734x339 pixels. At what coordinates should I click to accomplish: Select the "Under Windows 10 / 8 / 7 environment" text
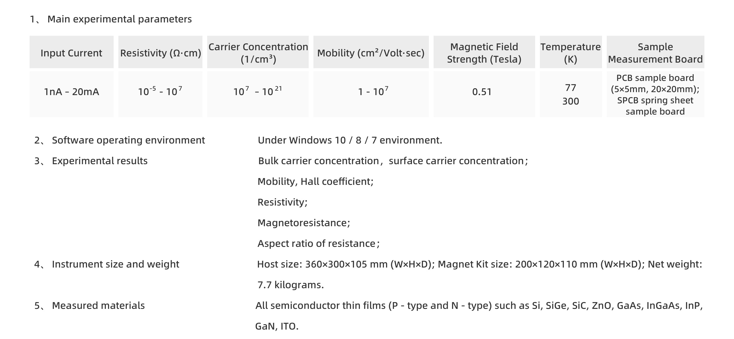click(x=350, y=140)
